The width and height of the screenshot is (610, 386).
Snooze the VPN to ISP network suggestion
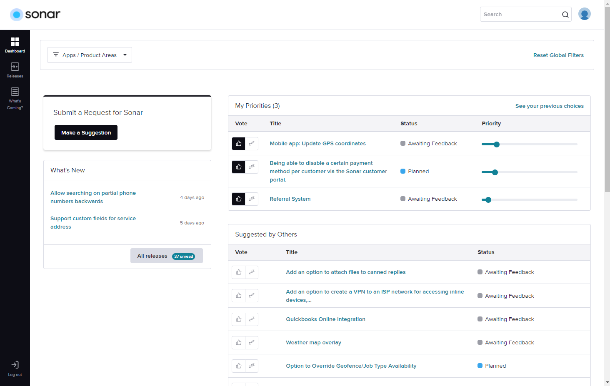(x=252, y=296)
